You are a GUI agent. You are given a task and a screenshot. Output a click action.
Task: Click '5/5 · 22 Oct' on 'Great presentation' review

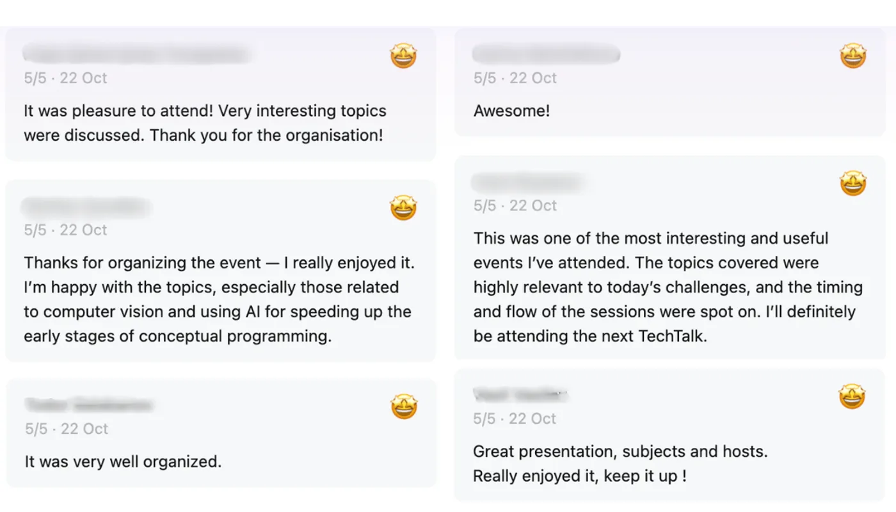[x=515, y=419]
